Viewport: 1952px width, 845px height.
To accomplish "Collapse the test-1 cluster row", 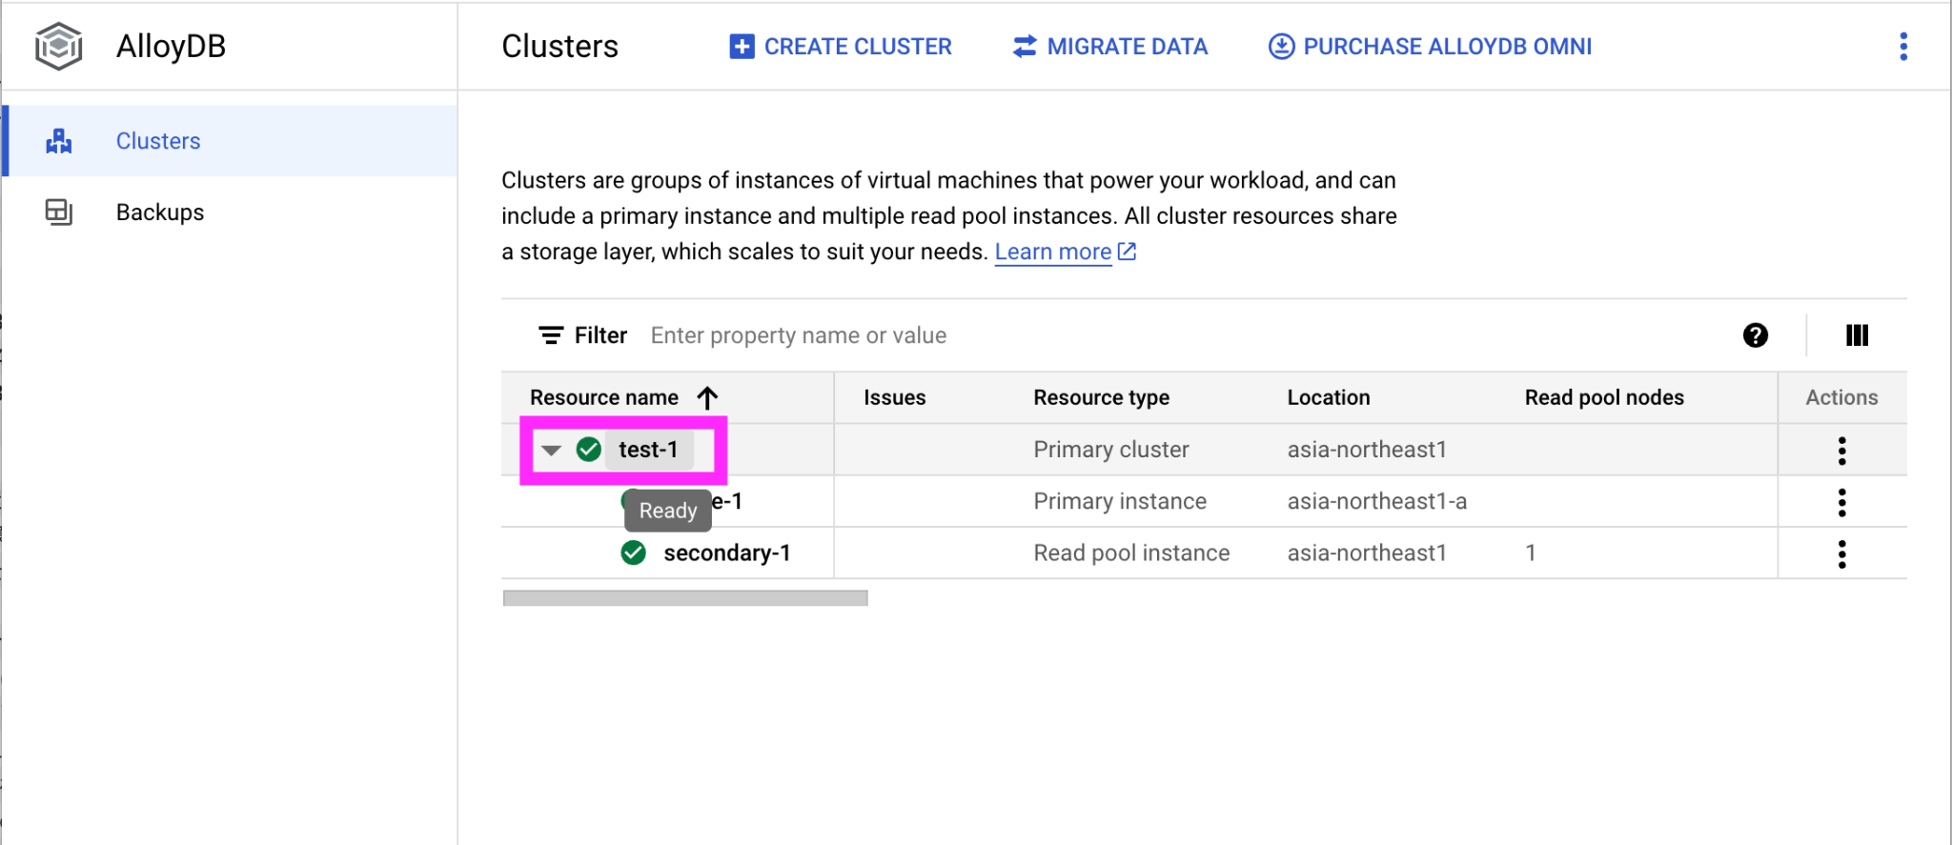I will pyautogui.click(x=551, y=451).
